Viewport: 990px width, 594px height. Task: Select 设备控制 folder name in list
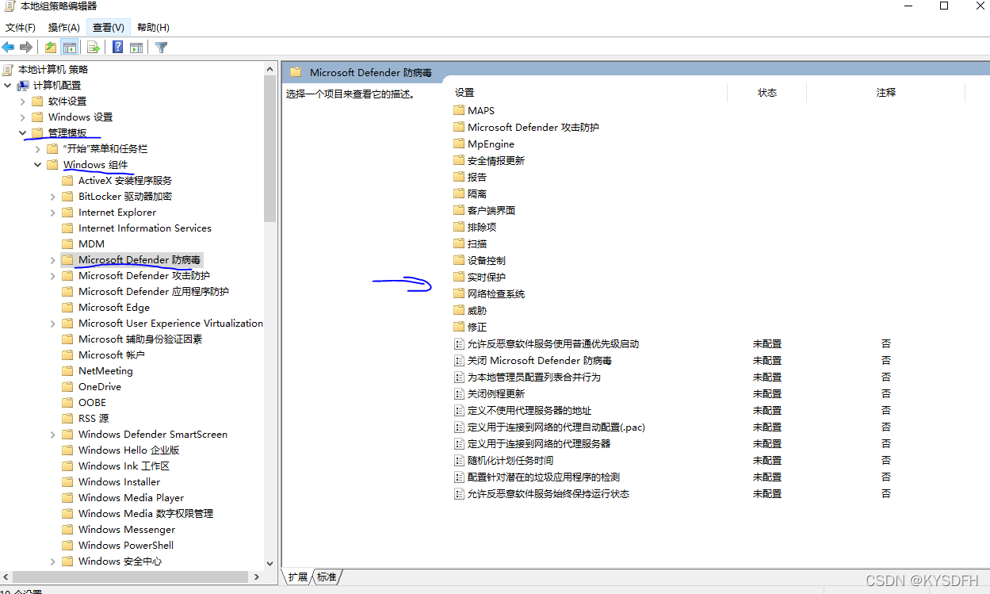487,260
